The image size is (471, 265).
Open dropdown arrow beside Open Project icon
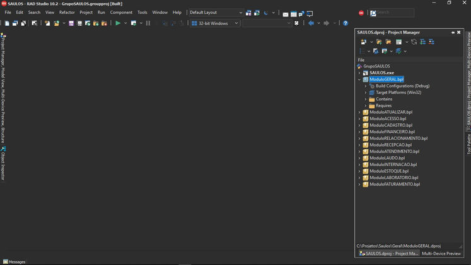(64, 23)
